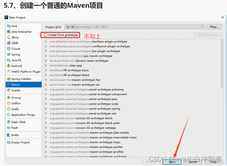The image size is (227, 166).
Task: Click the archetype list vertical scrollbar
Action: click(x=222, y=63)
